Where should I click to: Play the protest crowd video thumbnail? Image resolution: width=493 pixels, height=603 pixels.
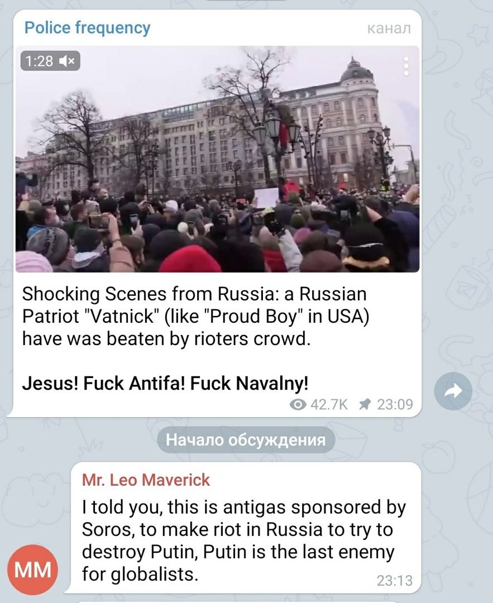point(217,159)
